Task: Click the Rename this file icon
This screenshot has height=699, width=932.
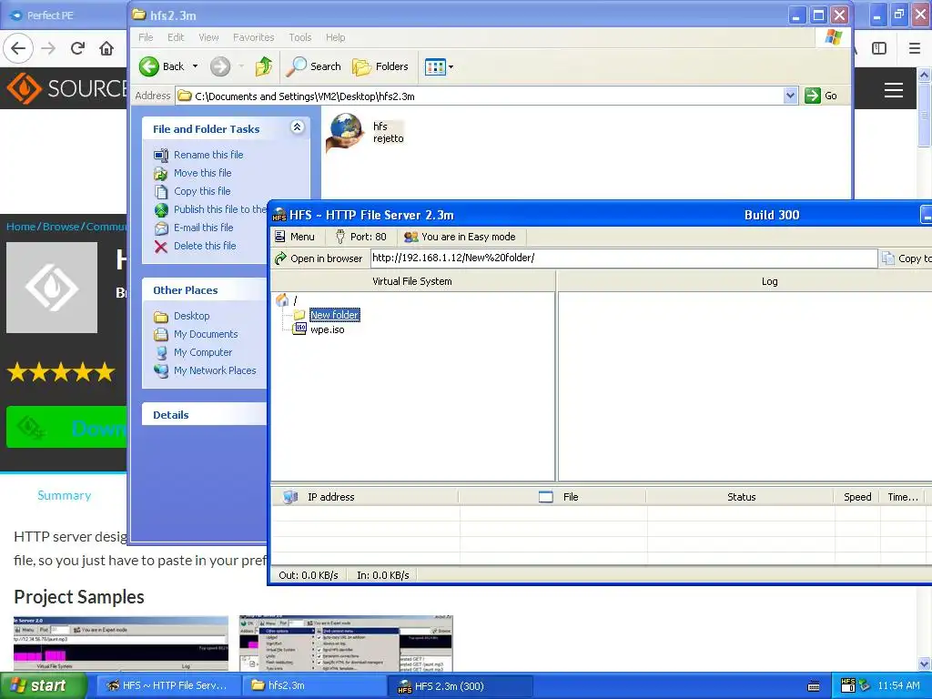Action: (x=161, y=155)
